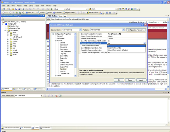Click the Redo arrow icon

point(38,9)
